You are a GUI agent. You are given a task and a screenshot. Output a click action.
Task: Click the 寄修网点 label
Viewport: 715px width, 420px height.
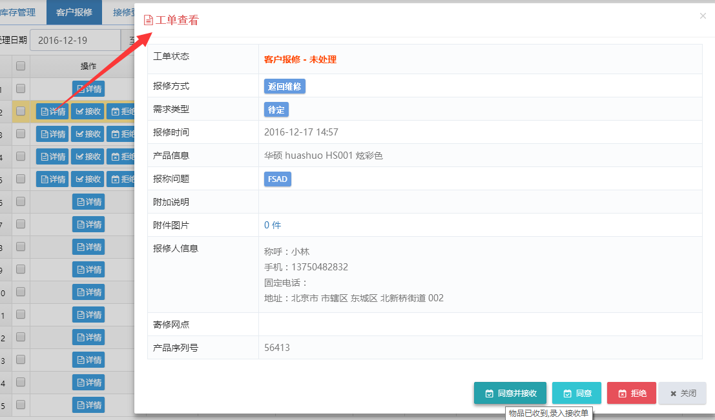click(x=171, y=325)
